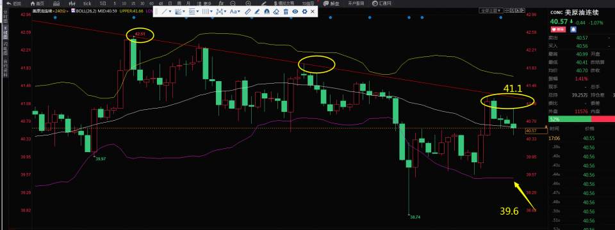Select the 15-minute period tab

(133, 4)
